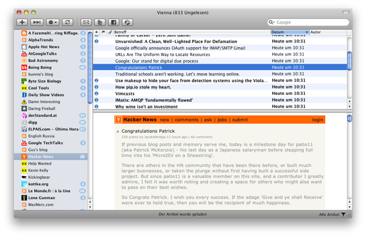Screen dimensions: 366x237
Task: Click the blog-with-editor toolbar icon
Action: [x=128, y=22]
